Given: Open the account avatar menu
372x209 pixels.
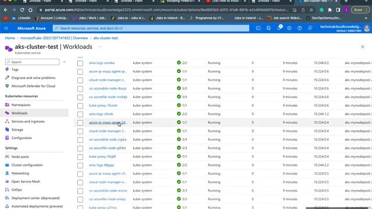Looking at the screenshot, I should coord(367,28).
